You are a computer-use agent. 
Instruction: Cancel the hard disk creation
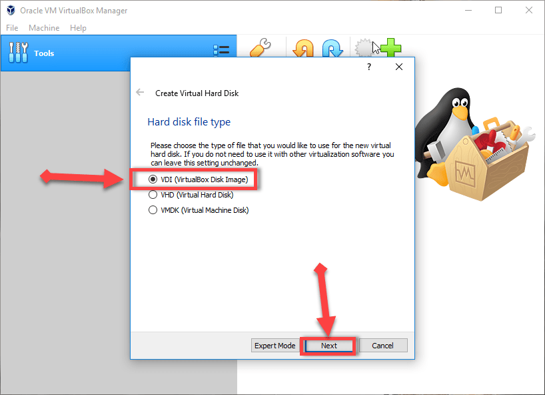click(383, 346)
